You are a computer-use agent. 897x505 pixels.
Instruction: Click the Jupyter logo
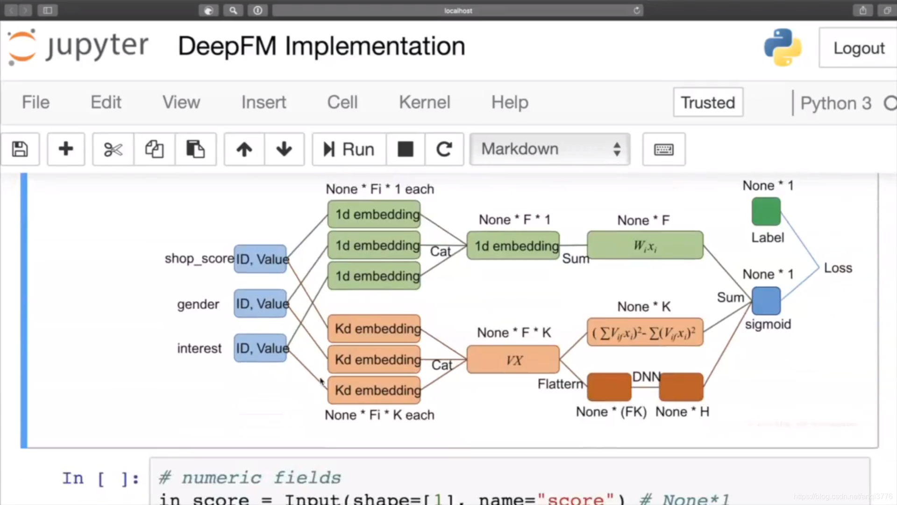(x=78, y=47)
